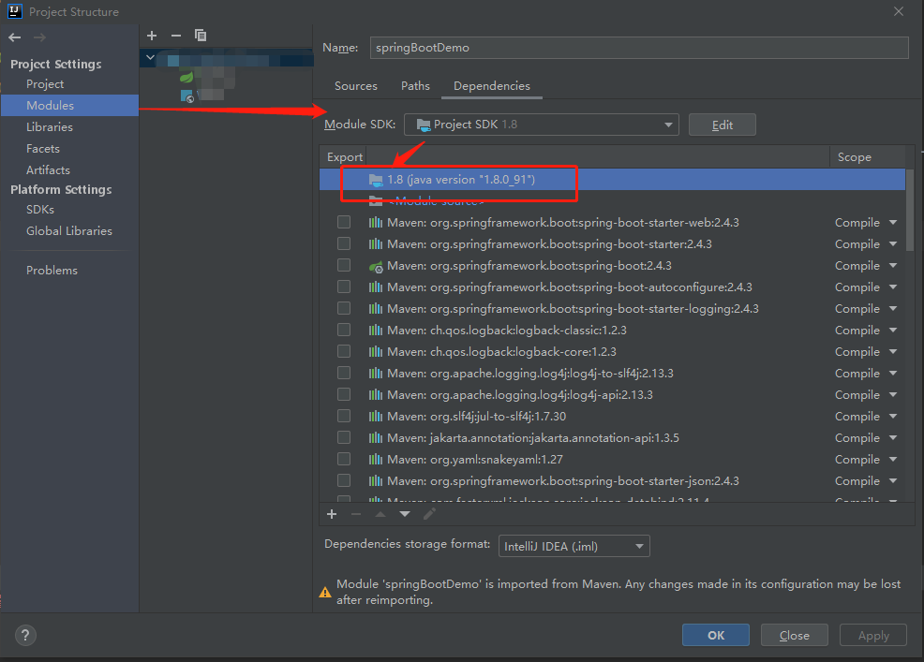Open Project settings section
Image resolution: width=924 pixels, height=662 pixels.
45,84
